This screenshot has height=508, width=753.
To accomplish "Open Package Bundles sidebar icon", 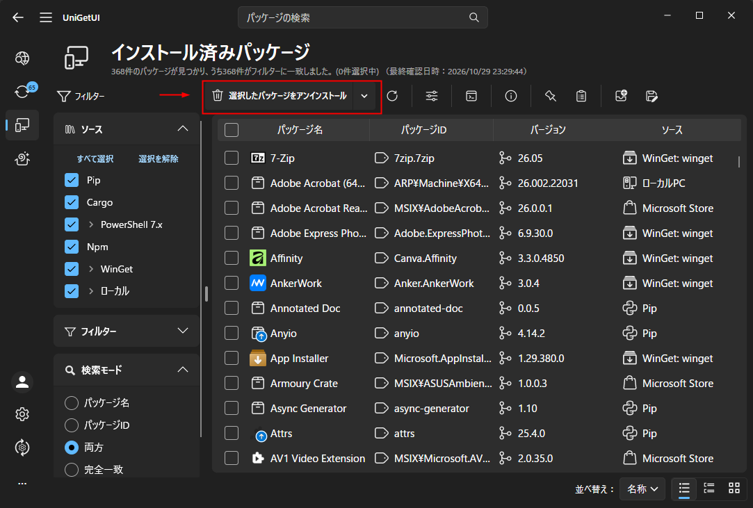I will 22,158.
